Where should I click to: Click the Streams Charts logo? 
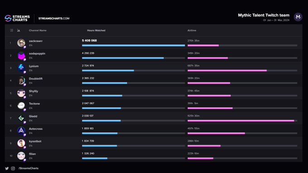pyautogui.click(x=17, y=18)
